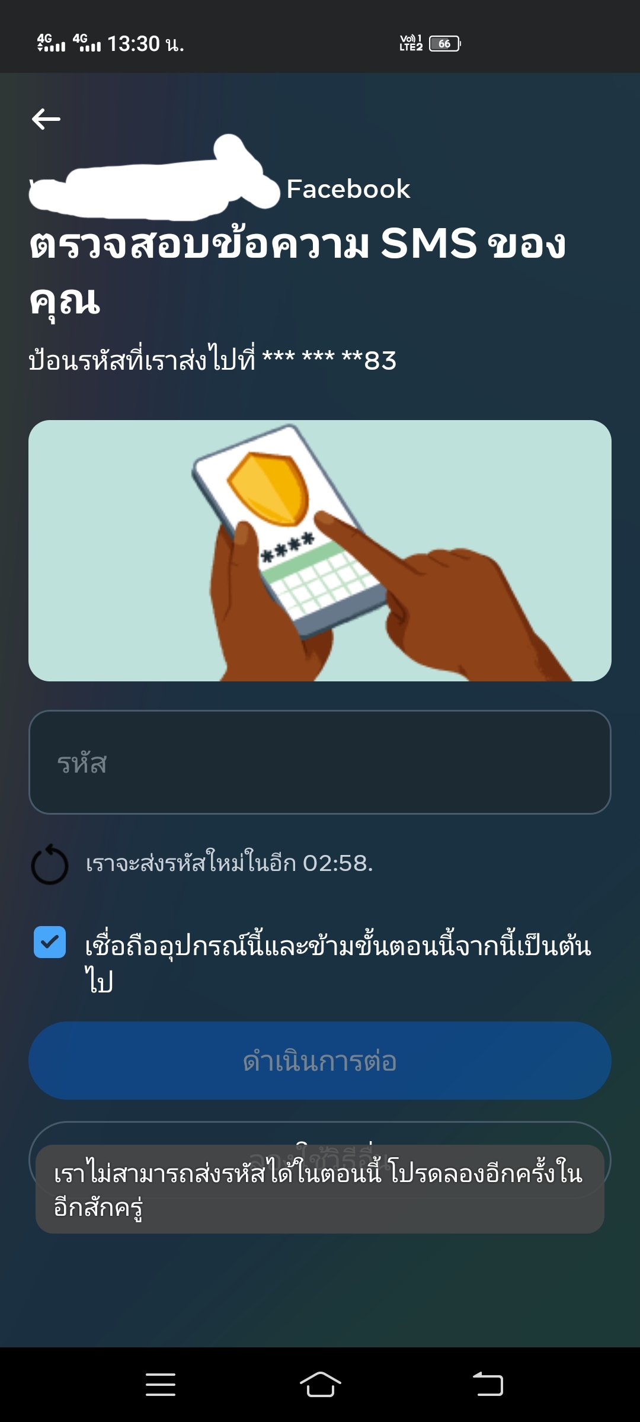
Task: Uncheck the trust this device checkbox
Action: [x=50, y=942]
